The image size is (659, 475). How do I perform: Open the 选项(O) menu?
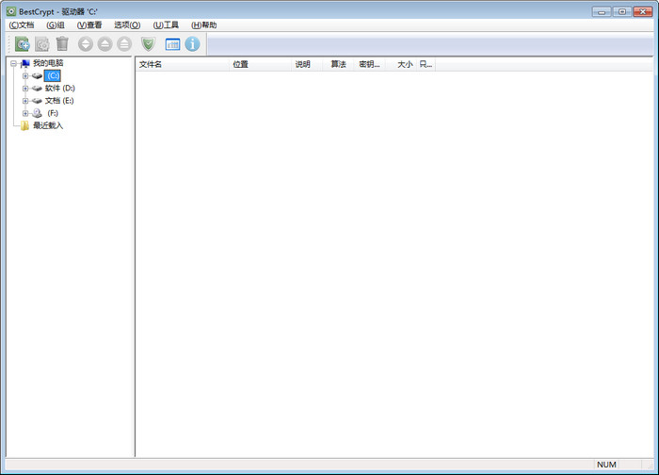pos(127,25)
